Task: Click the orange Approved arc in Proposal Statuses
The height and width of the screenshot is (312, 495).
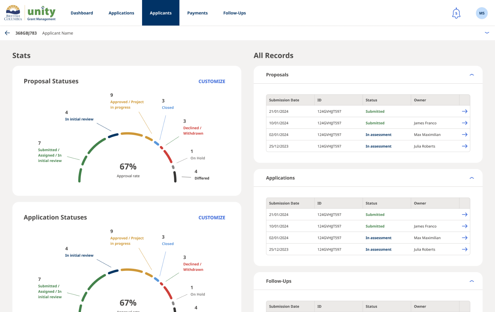Action: (x=132, y=134)
